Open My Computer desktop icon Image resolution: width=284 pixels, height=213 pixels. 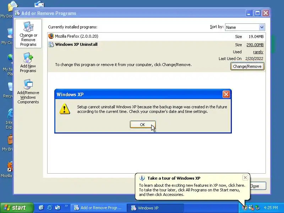pyautogui.click(x=7, y=36)
